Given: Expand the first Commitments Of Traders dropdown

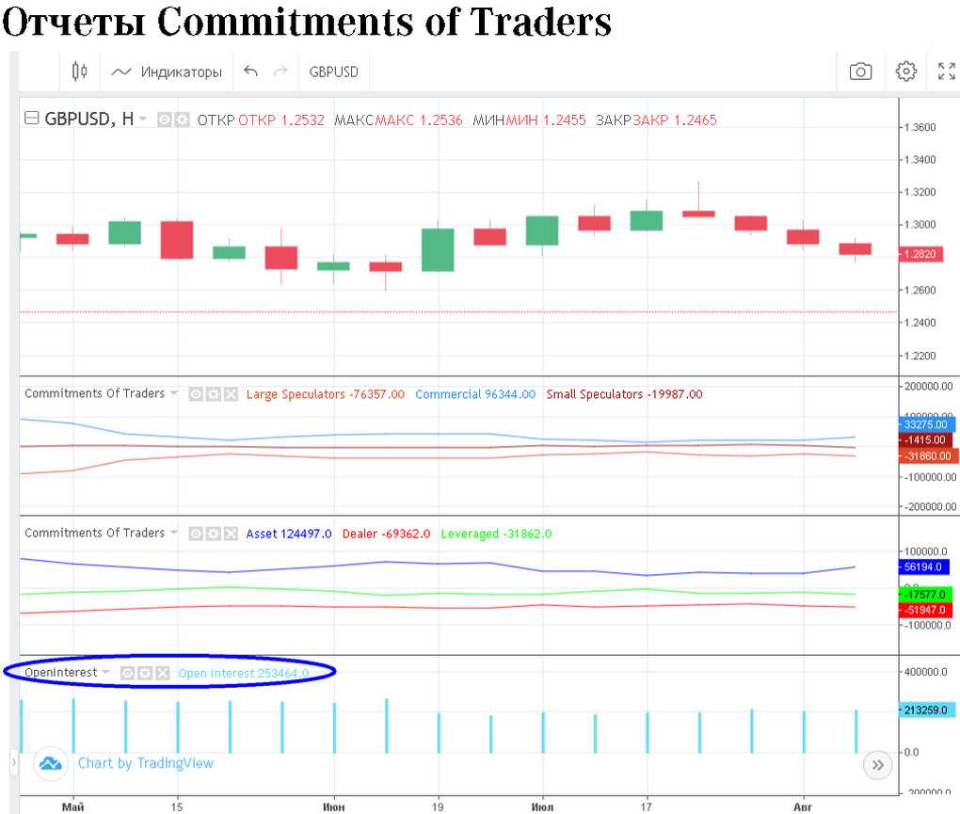Looking at the screenshot, I should point(173,394).
